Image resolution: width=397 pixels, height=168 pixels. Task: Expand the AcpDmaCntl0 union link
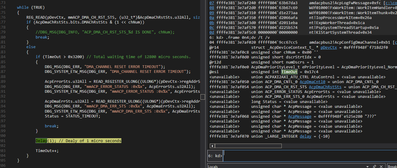pyautogui.click(x=312, y=82)
